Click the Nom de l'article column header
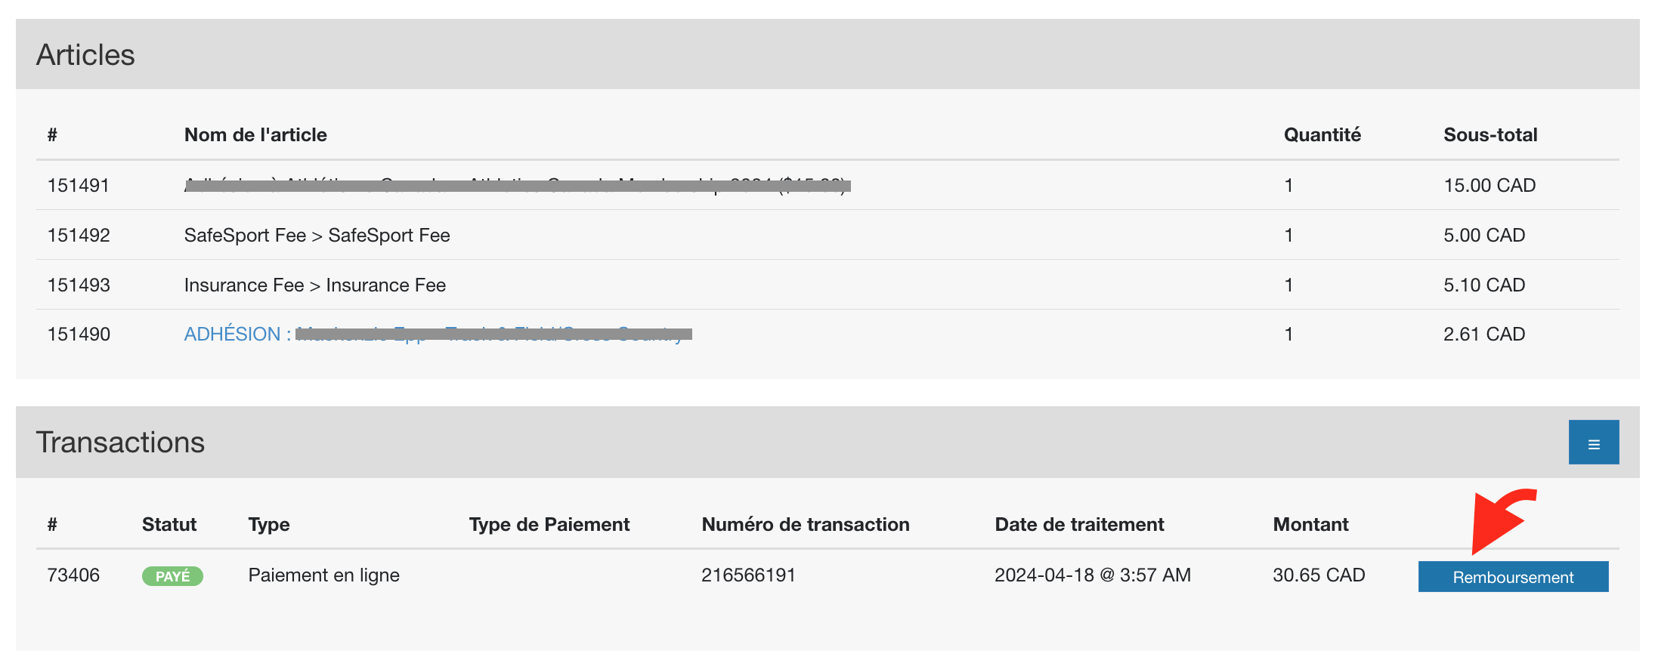The width and height of the screenshot is (1655, 660). click(x=255, y=135)
